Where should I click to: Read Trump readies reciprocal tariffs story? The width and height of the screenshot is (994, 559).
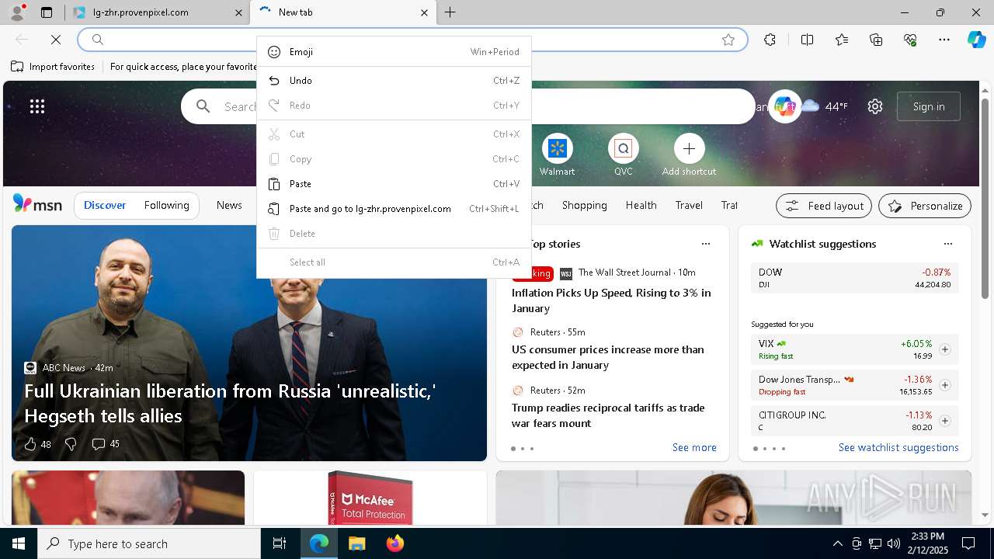[608, 415]
